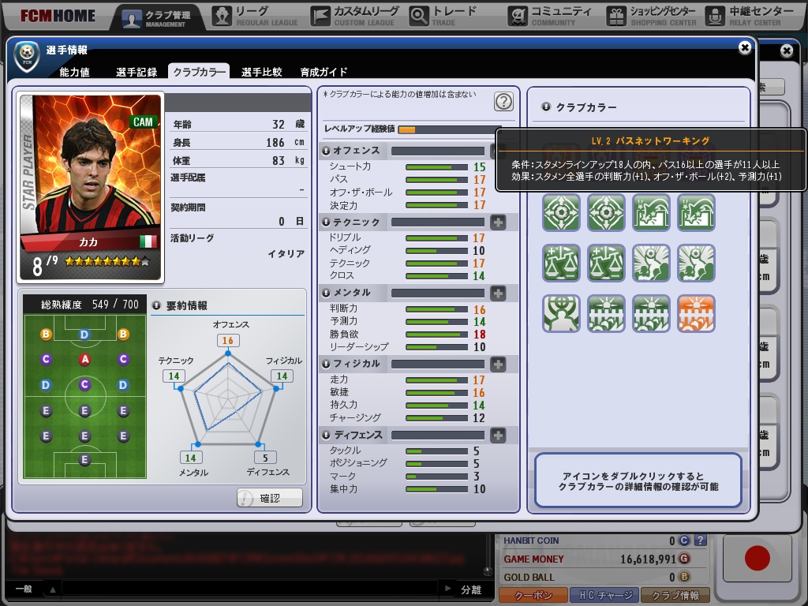Viewport: 808px width, 606px height.
Task: Click the Gold Ball B coin icon
Action: (x=684, y=577)
